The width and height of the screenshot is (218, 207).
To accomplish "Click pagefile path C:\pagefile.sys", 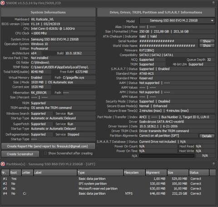I will click(x=74, y=78).
